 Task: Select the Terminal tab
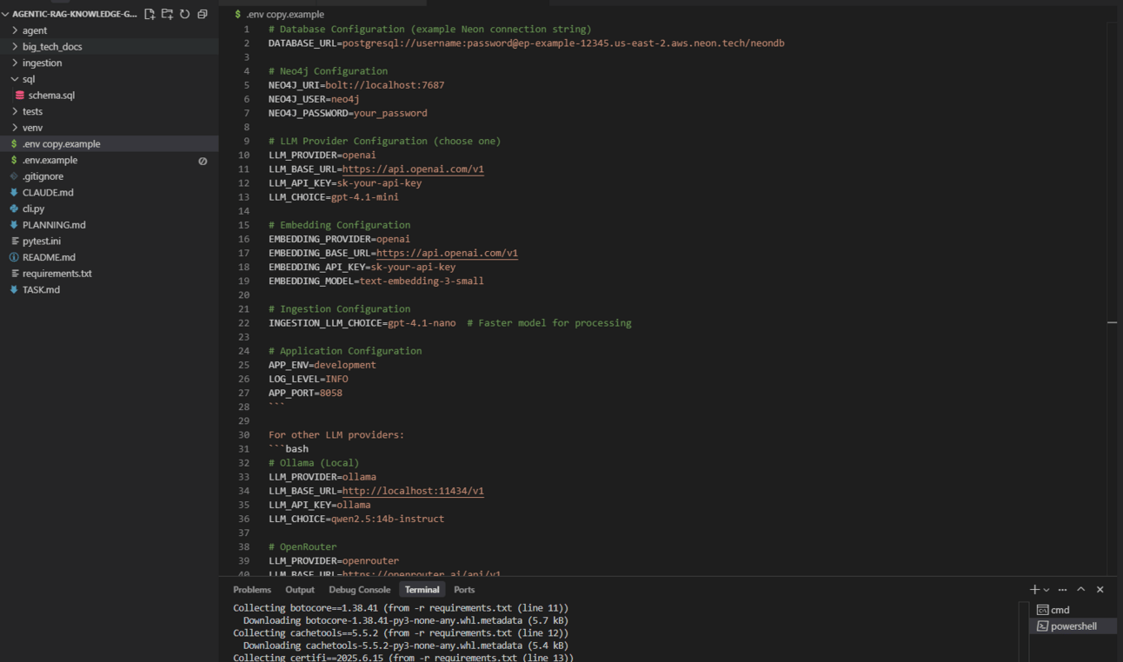(x=422, y=589)
